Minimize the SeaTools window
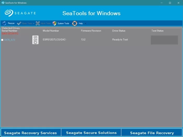This screenshot has height=137, width=183. (x=162, y=3)
